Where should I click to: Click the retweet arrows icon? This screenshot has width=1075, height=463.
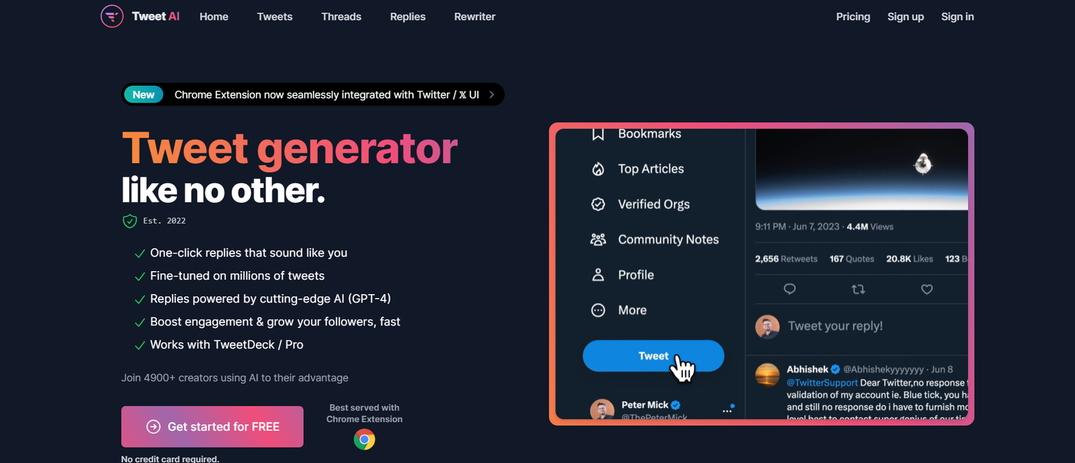click(858, 289)
